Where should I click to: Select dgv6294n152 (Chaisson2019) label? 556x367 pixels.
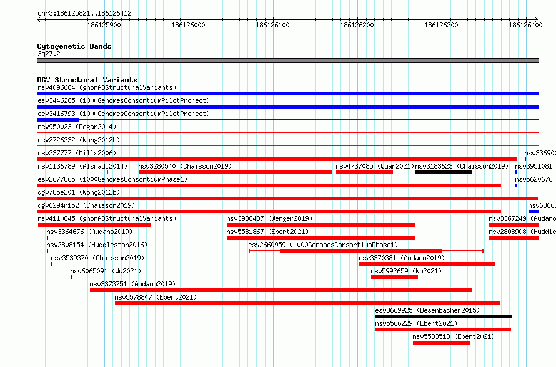coord(86,205)
